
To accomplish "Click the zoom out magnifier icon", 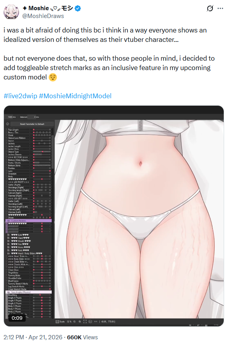I will pyautogui.click(x=74, y=321).
